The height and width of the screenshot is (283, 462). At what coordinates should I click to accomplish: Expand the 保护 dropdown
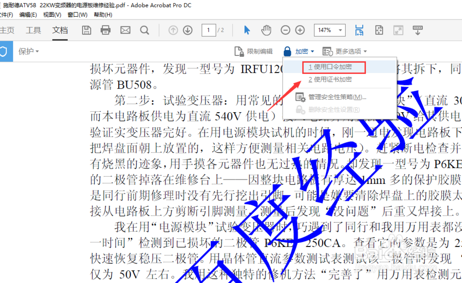28,51
